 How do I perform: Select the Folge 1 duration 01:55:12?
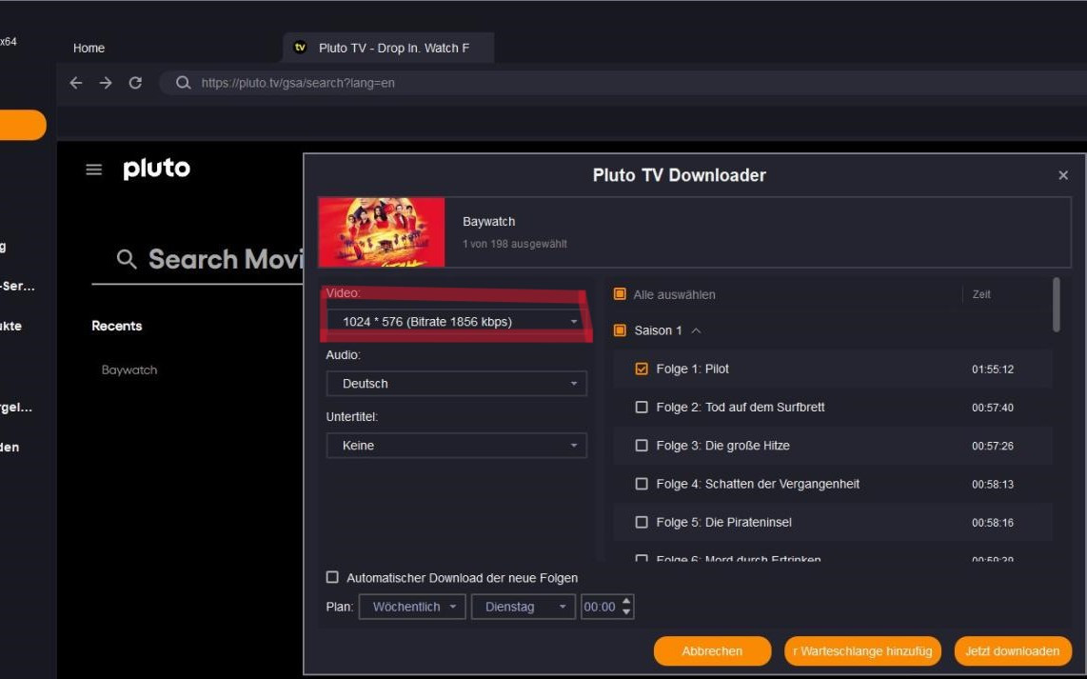993,369
